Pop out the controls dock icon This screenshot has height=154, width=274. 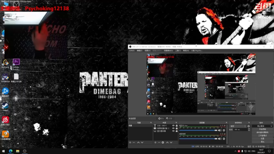pyautogui.click(x=272, y=123)
